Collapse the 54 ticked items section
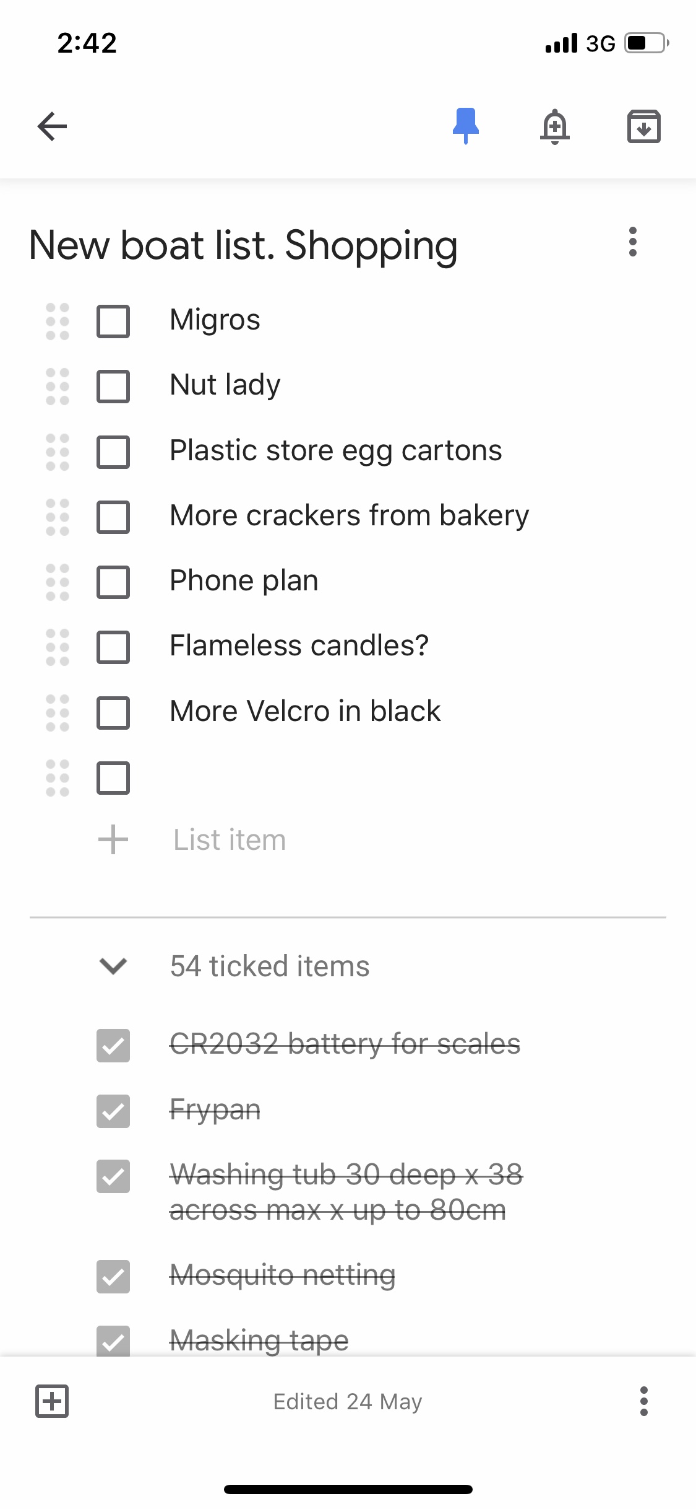This screenshot has width=696, height=1509. pos(113,966)
